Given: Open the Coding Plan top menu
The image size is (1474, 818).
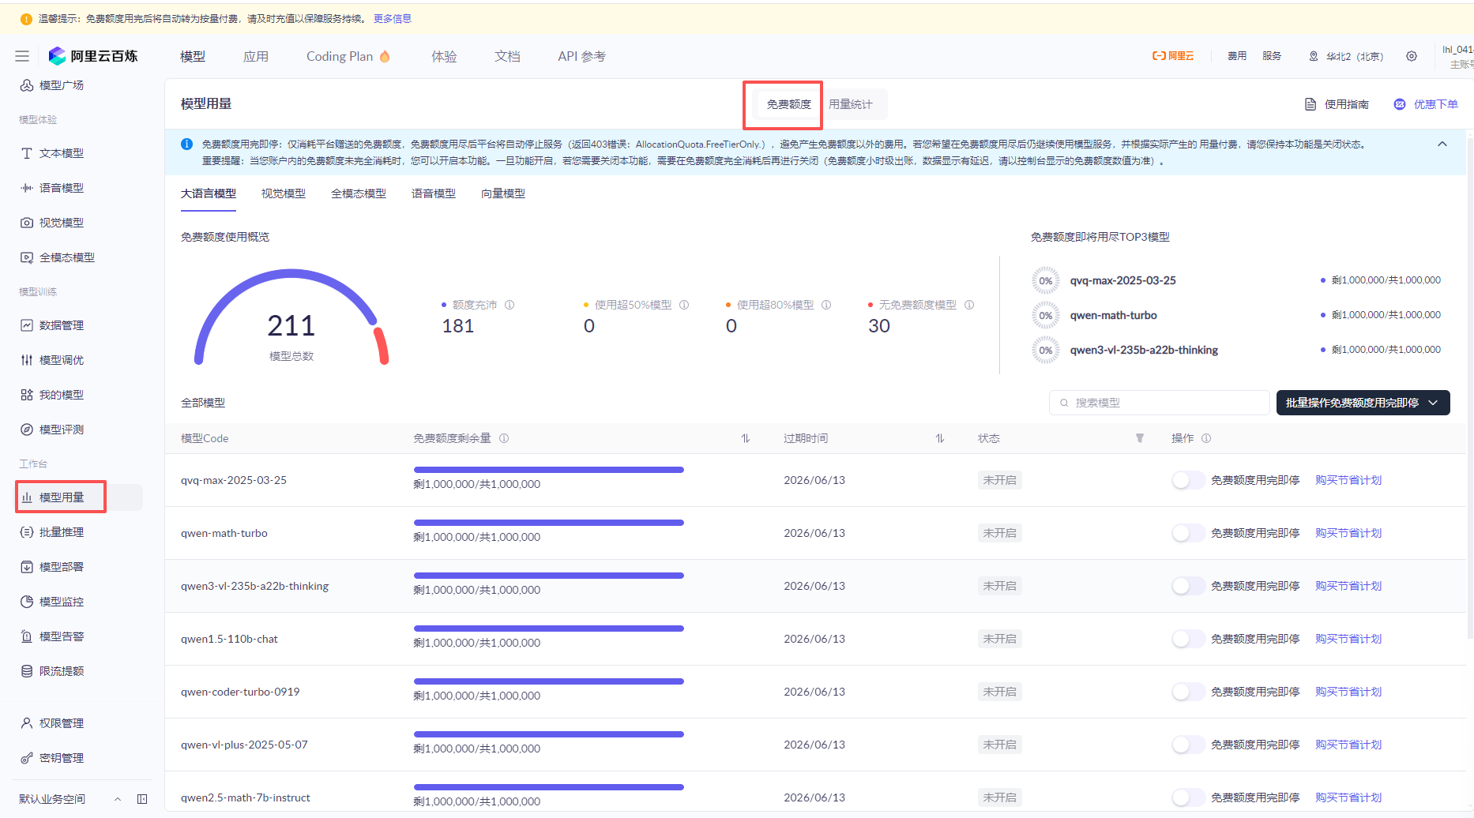Looking at the screenshot, I should pos(348,56).
